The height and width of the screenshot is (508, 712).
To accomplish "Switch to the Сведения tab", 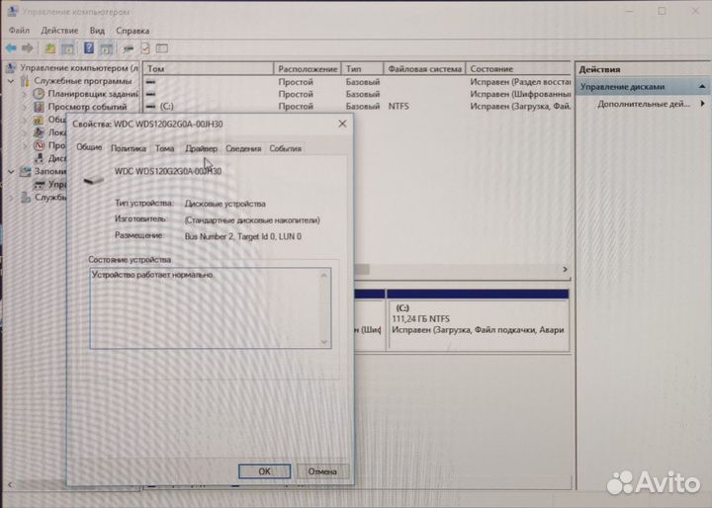I will tap(243, 148).
